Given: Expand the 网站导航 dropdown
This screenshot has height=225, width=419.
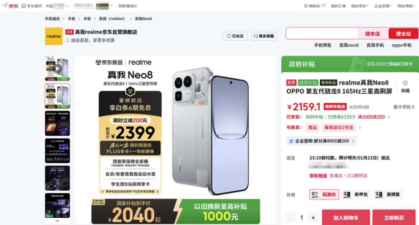Looking at the screenshot, I should pyautogui.click(x=406, y=6).
